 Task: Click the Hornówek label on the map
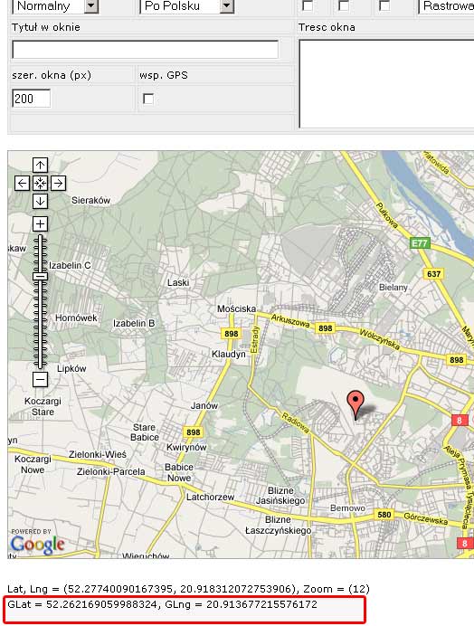point(76,318)
